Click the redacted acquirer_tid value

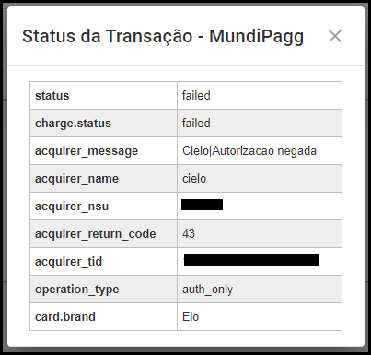click(251, 260)
